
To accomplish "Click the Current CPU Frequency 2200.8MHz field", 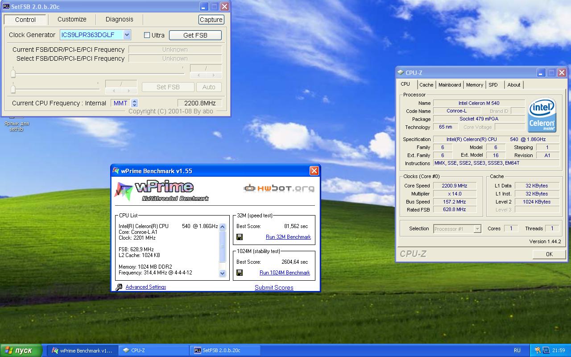I will point(200,103).
